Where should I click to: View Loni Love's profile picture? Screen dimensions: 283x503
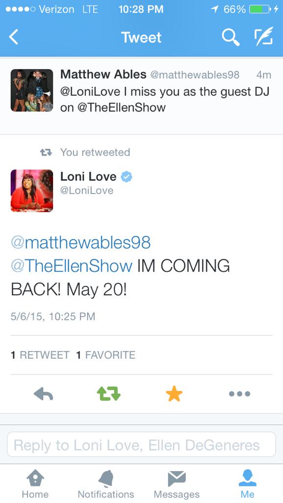[x=32, y=191]
